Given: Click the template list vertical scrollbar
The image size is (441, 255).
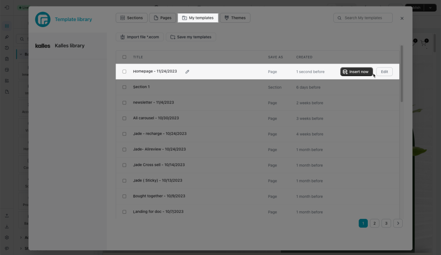Looking at the screenshot, I should (x=402, y=74).
